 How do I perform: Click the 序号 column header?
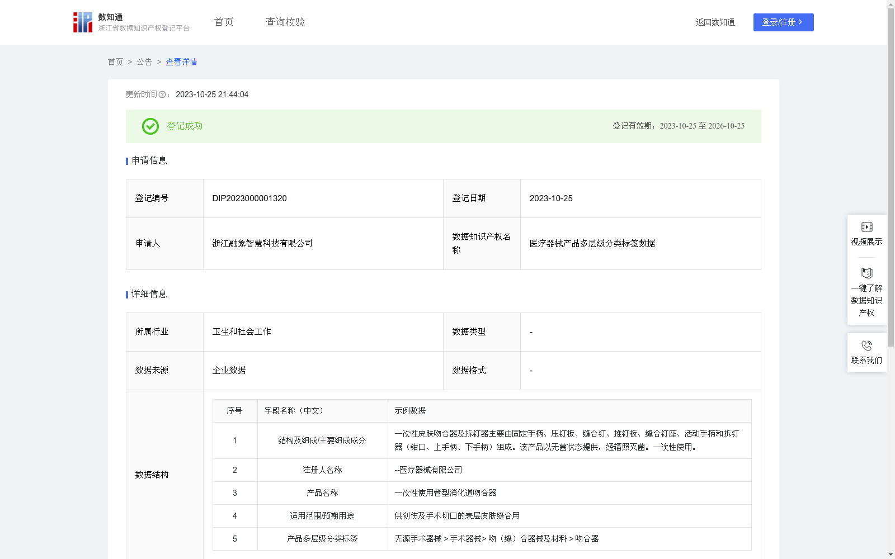click(235, 411)
